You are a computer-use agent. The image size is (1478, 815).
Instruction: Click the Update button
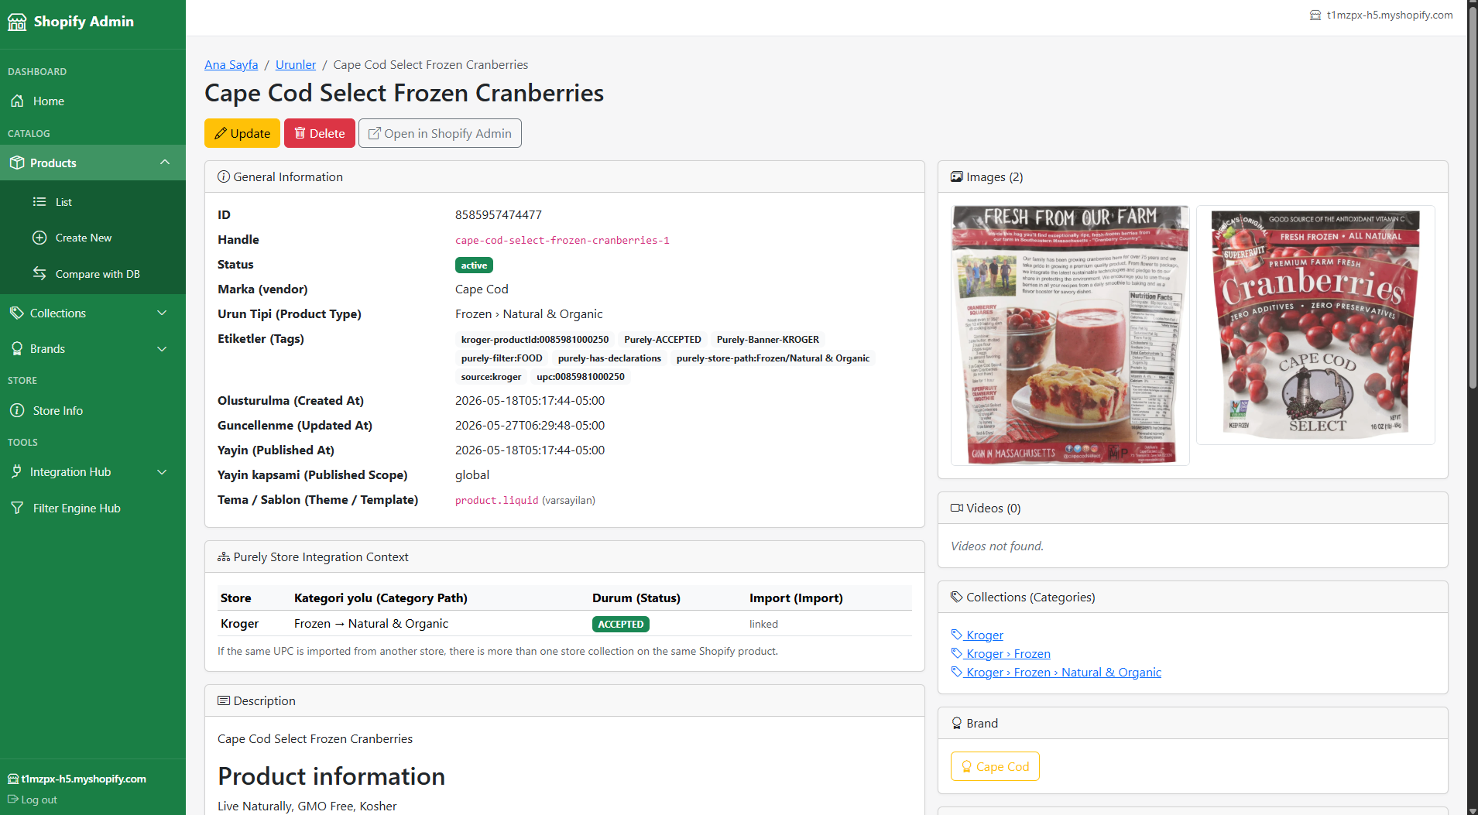pos(242,133)
